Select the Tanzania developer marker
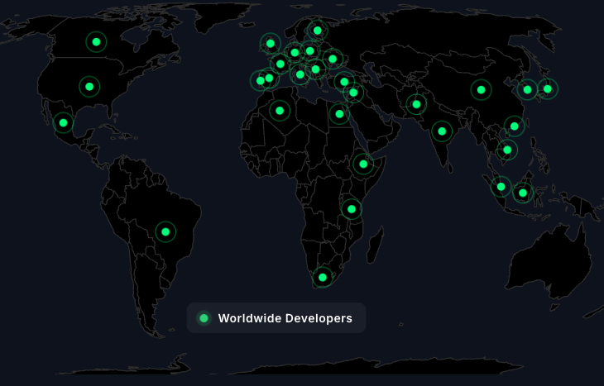604x386 pixels. [x=352, y=209]
